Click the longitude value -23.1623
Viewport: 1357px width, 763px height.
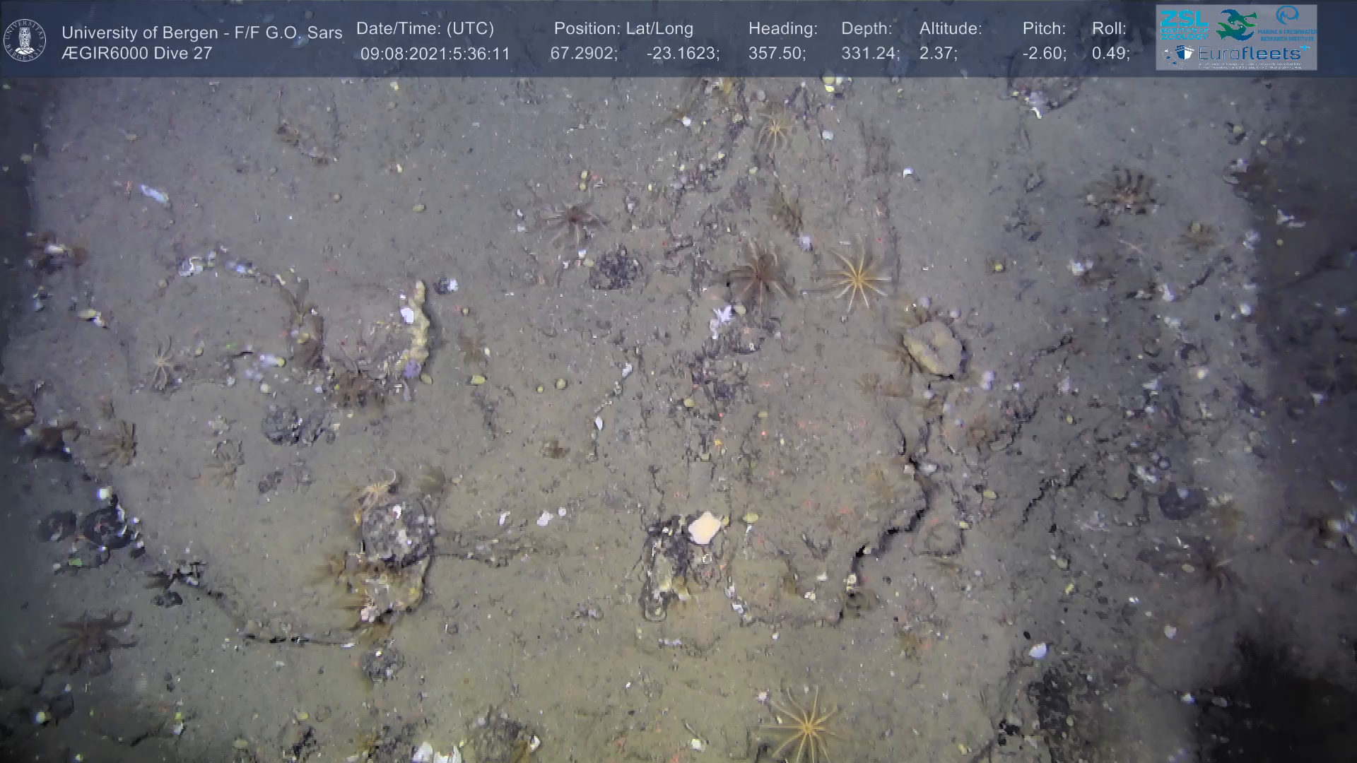[682, 54]
